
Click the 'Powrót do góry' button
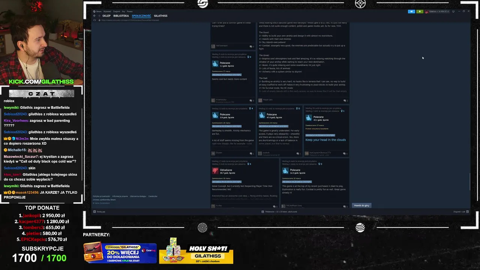tap(361, 205)
